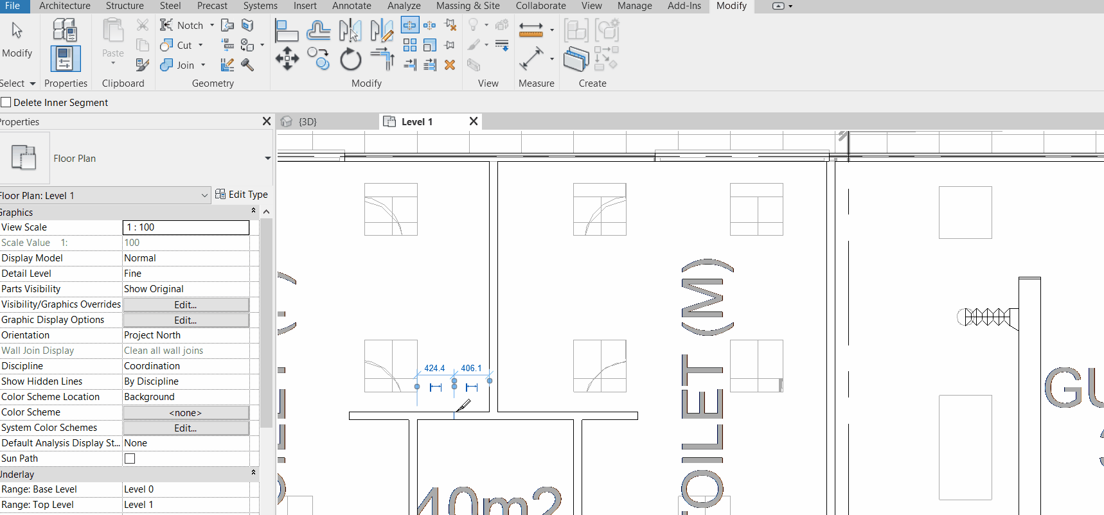
Task: Open Type Properties icon
Action: point(65,30)
